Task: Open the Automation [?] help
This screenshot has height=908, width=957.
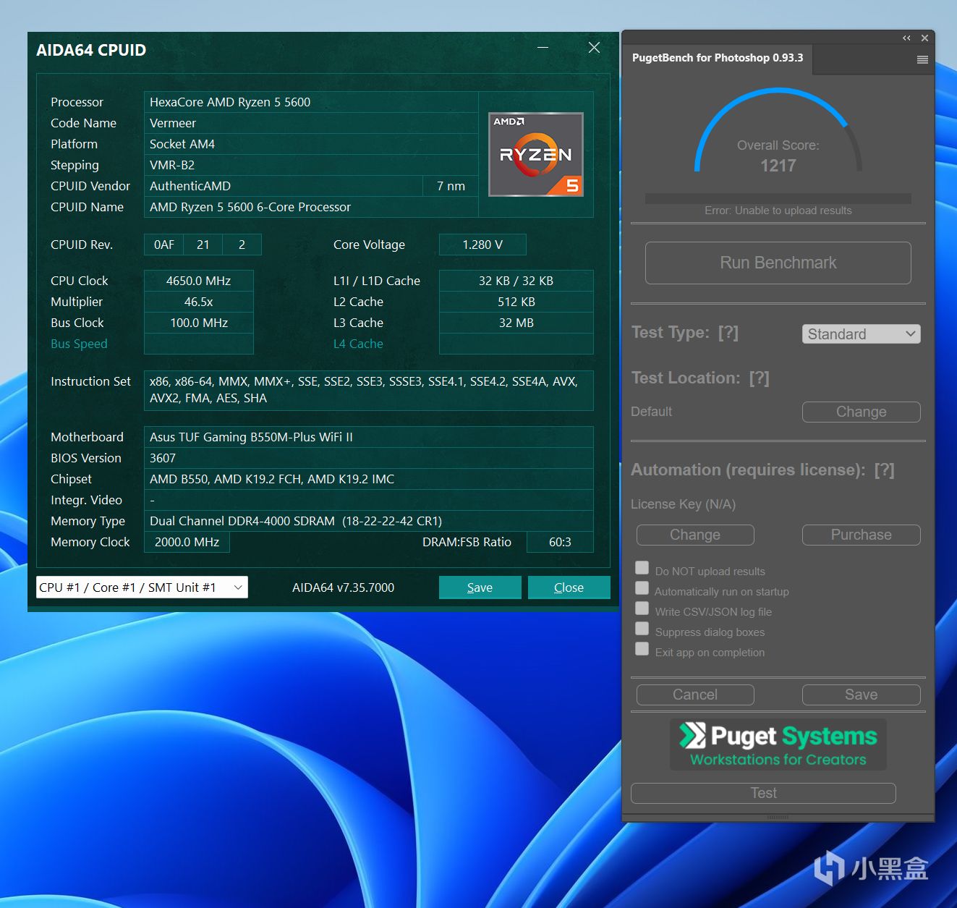Action: point(885,470)
